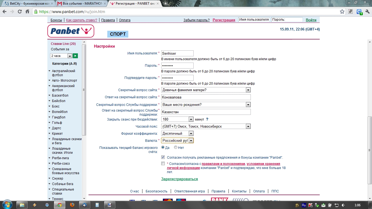Bookmark this page with the star icon

(x=342, y=12)
